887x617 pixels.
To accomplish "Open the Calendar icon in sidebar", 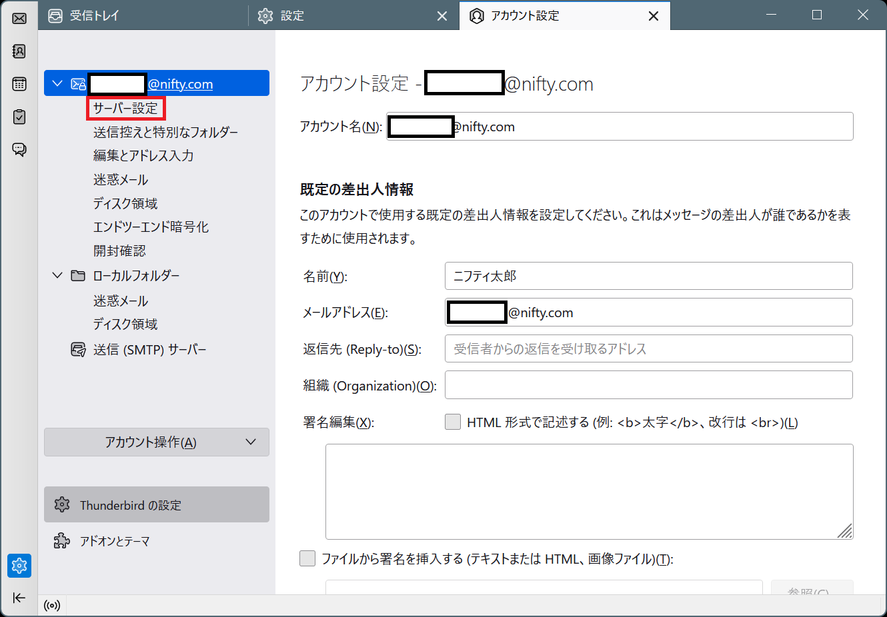I will [x=19, y=84].
